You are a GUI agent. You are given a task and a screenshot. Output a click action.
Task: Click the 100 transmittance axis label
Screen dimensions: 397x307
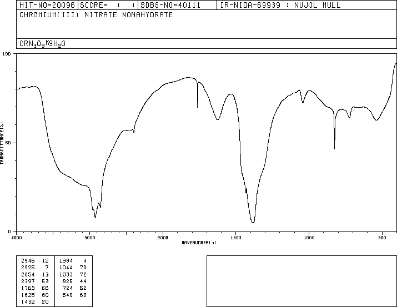(x=7, y=54)
